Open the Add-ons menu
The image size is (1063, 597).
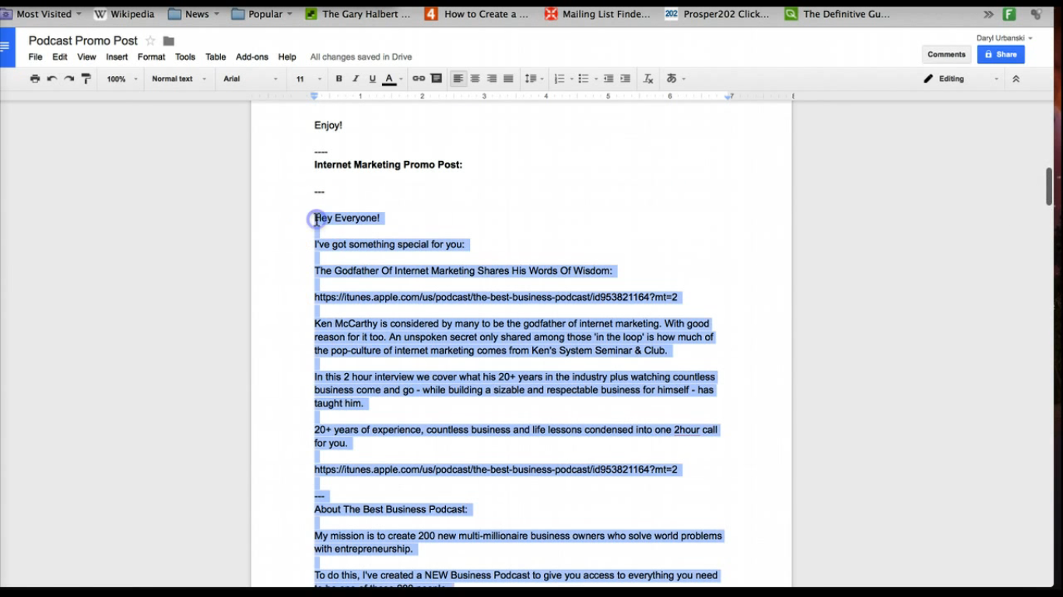coord(252,57)
